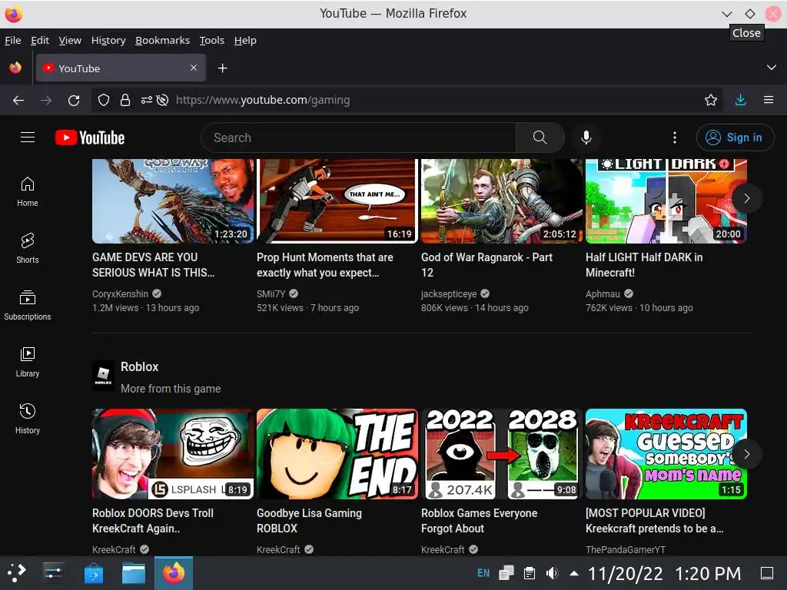Open the Edit menu
787x590 pixels.
click(x=40, y=40)
